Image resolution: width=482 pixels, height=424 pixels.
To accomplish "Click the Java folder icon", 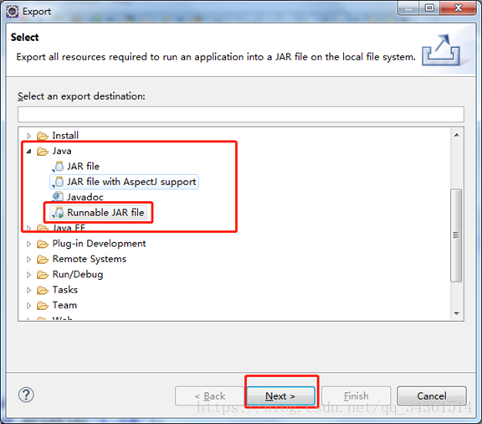I will click(x=43, y=151).
